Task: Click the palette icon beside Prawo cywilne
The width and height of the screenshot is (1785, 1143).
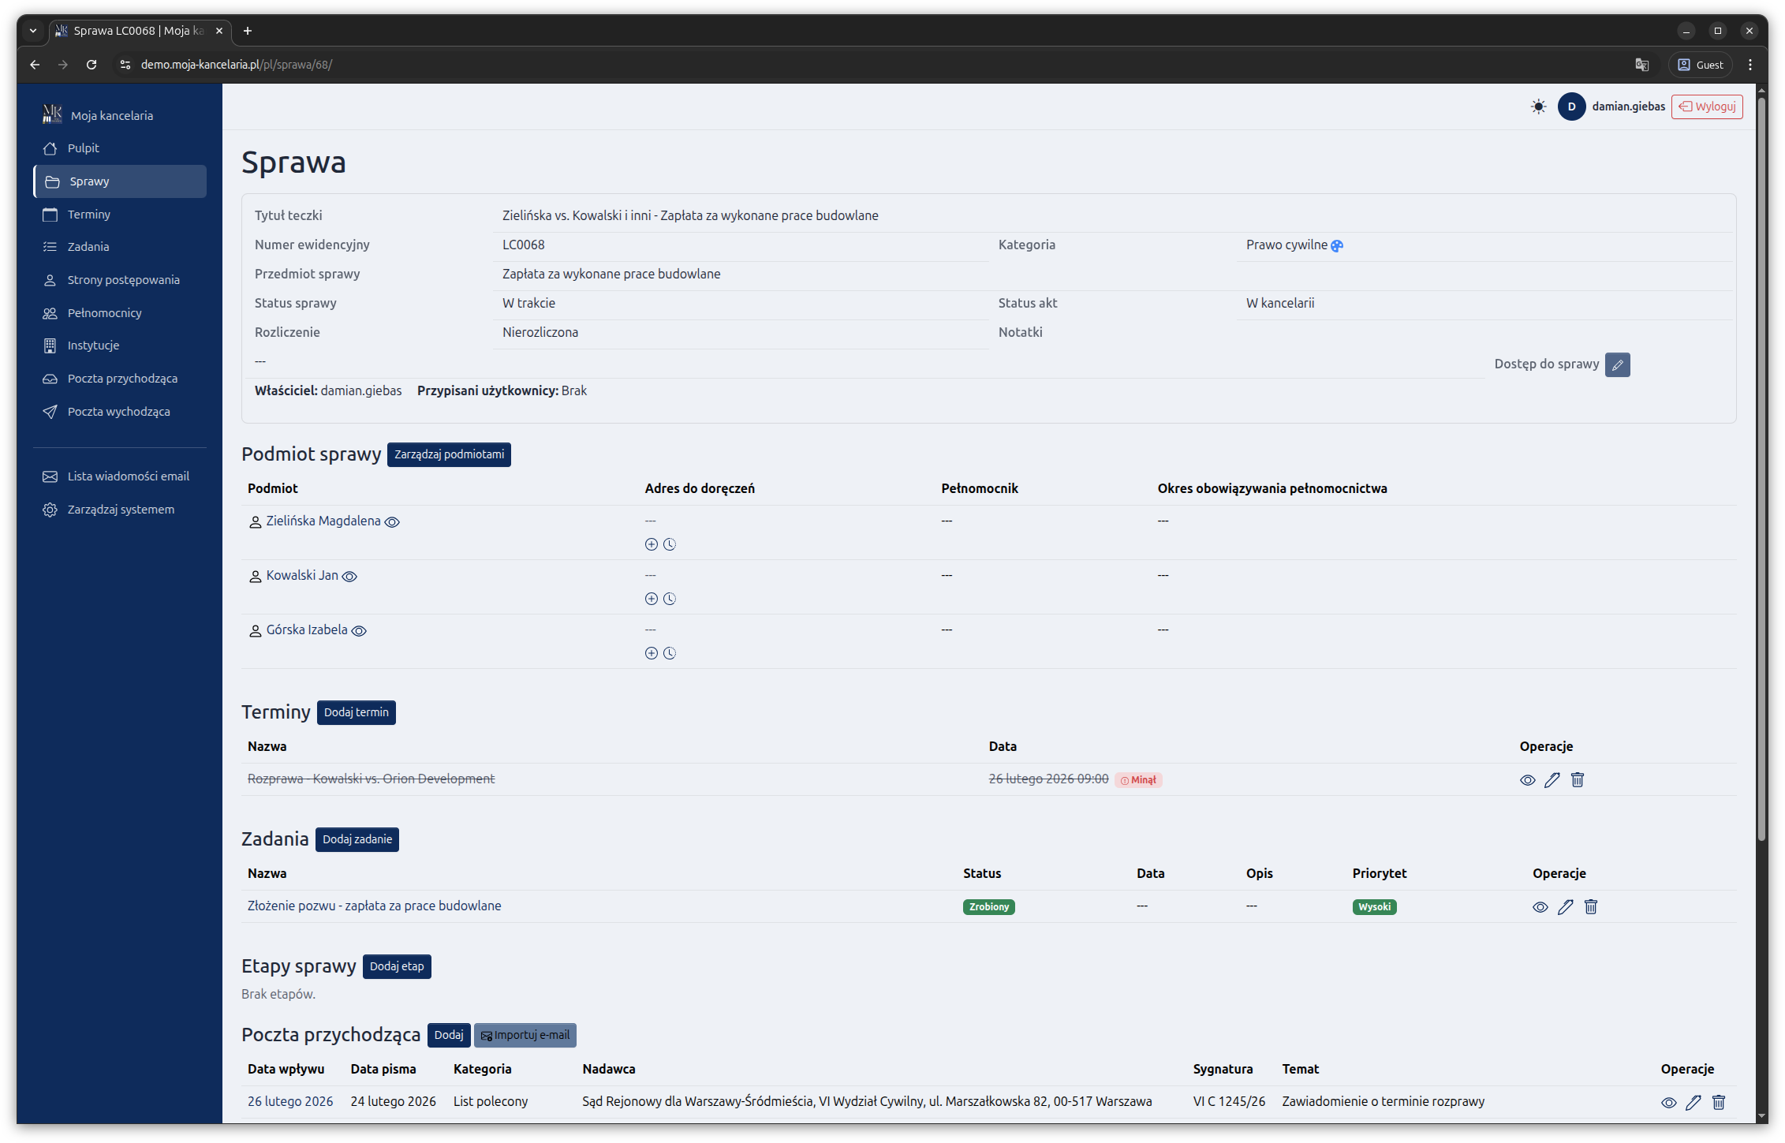Action: (x=1337, y=246)
